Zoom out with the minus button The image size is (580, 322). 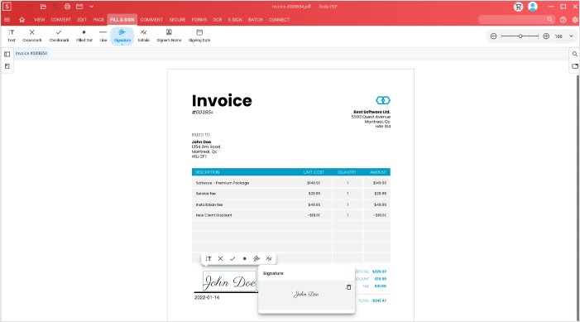493,36
